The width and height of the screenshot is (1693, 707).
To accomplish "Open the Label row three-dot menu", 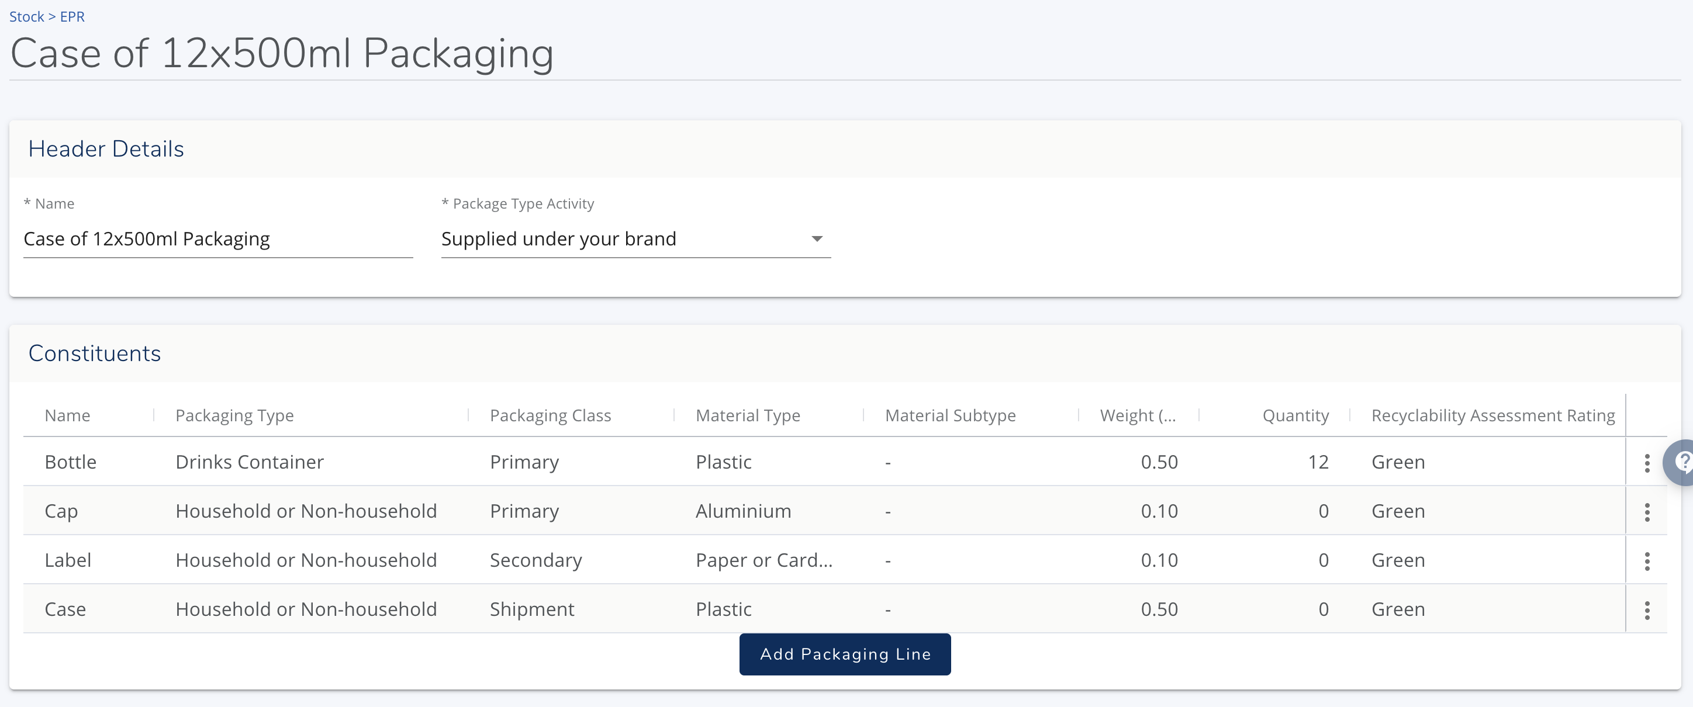I will click(1646, 560).
